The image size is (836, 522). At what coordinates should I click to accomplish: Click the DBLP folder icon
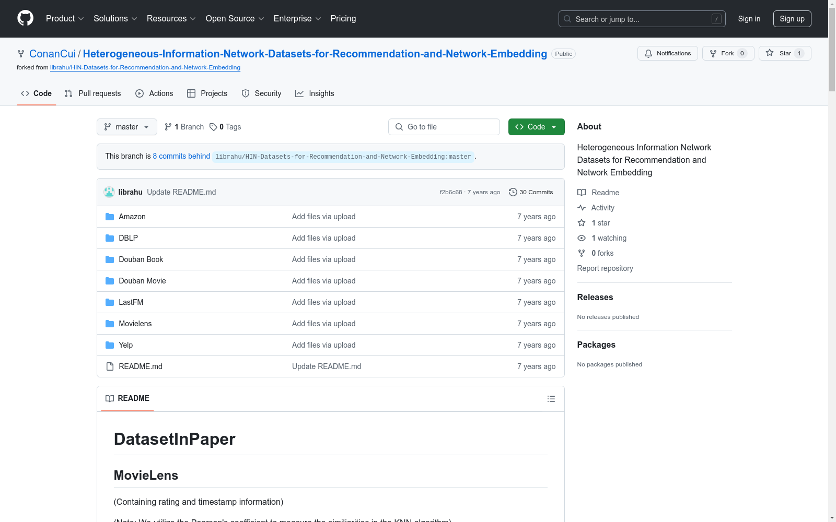click(110, 238)
